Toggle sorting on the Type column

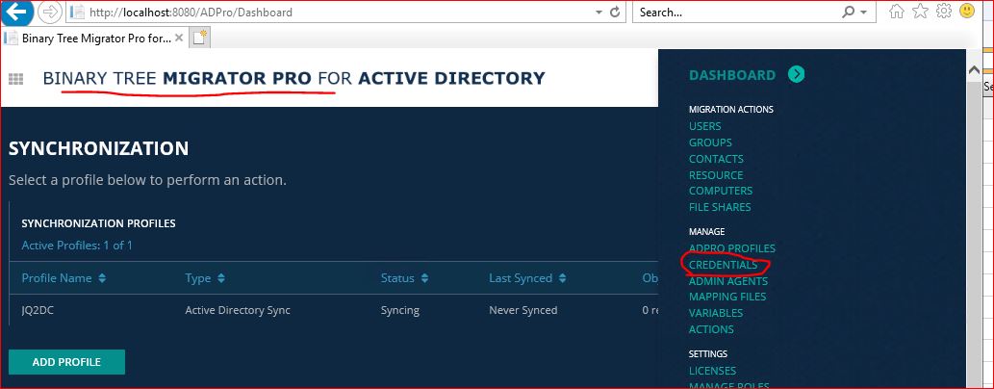coord(205,278)
